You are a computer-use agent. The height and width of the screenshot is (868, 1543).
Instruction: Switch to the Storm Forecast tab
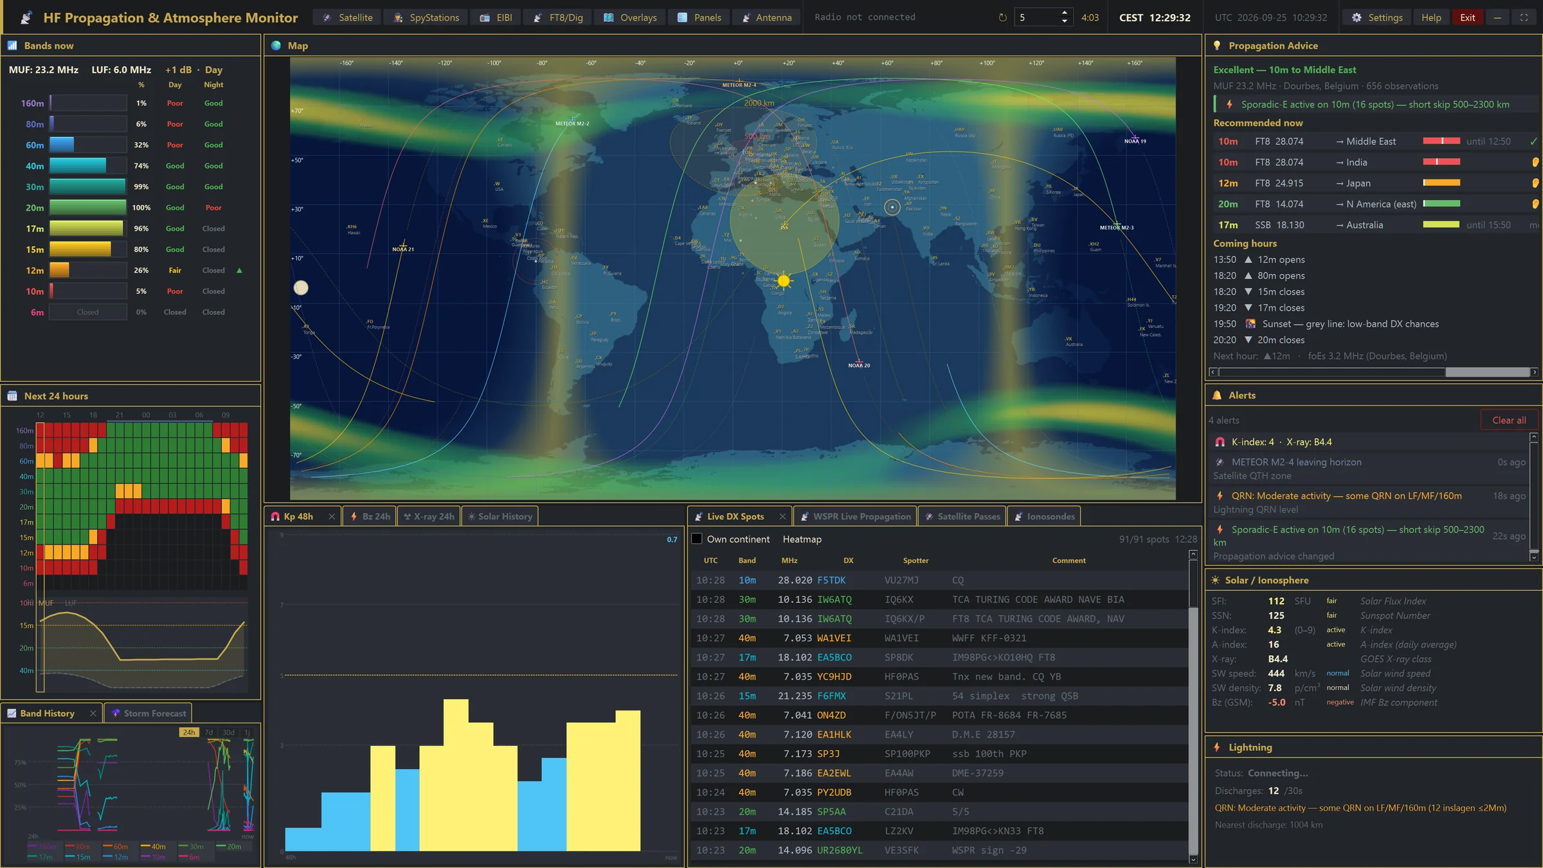pyautogui.click(x=148, y=713)
